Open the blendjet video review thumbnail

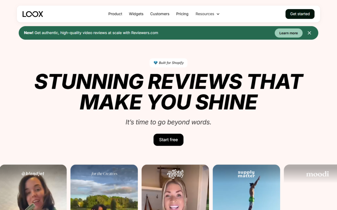33,187
